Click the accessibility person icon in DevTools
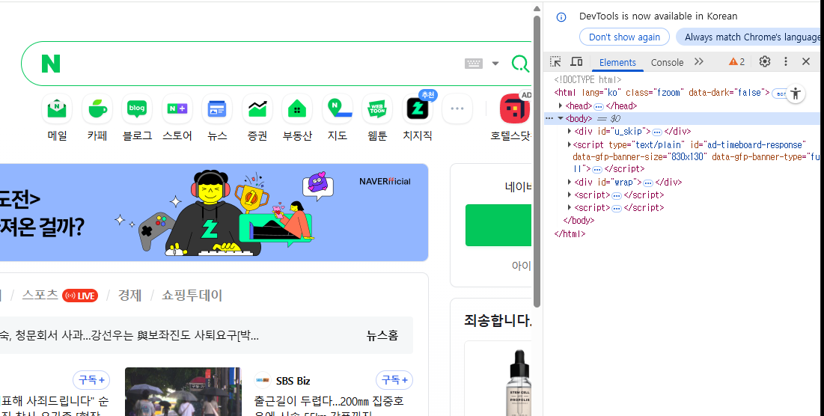This screenshot has width=824, height=416. coord(796,94)
